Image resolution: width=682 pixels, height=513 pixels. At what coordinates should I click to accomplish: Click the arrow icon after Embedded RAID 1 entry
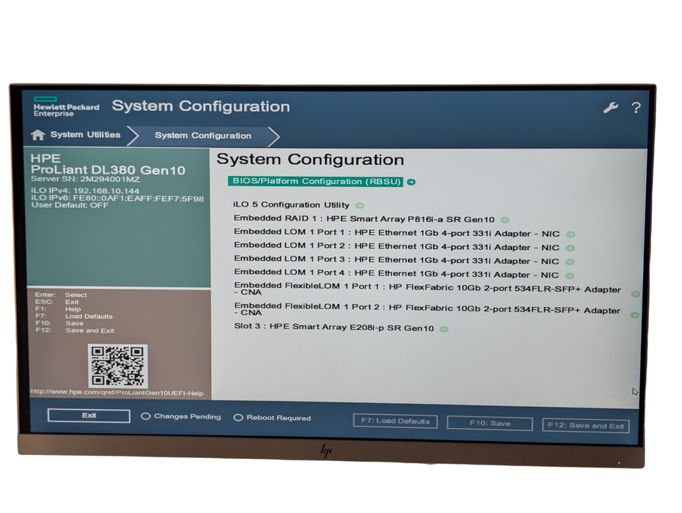point(505,220)
